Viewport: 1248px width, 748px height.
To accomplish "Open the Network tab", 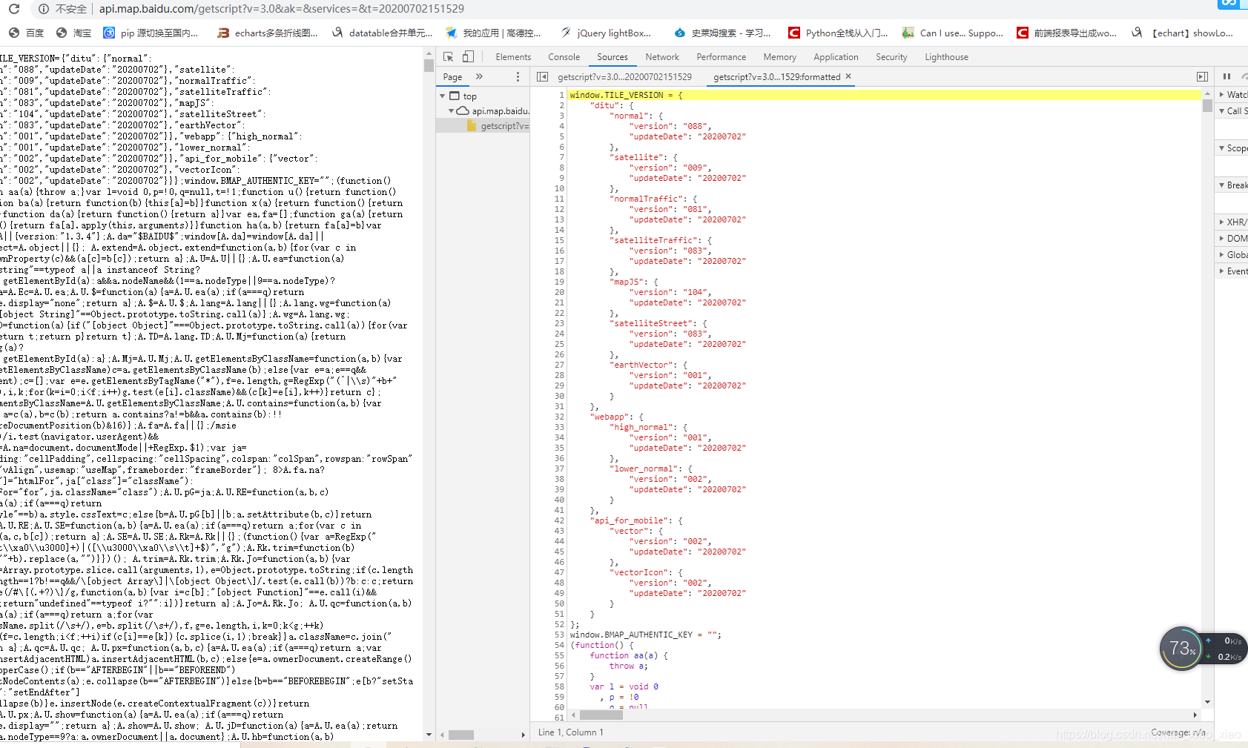I will 662,57.
